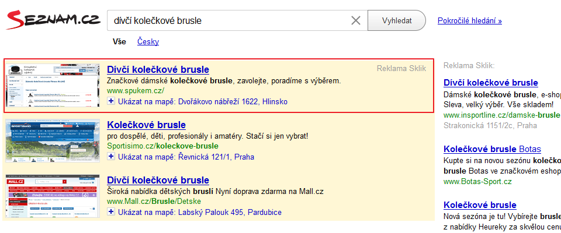Open Kolečkové brusle Sportisimo result title
Viewport: 561px width, 233px height.
146,125
